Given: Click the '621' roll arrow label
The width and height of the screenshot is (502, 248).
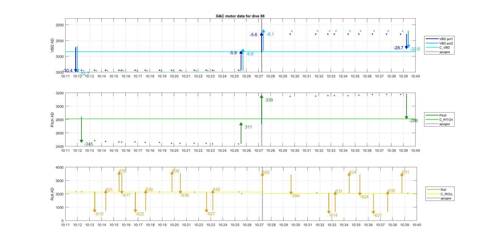Looking at the screenshot, I should (x=109, y=190).
